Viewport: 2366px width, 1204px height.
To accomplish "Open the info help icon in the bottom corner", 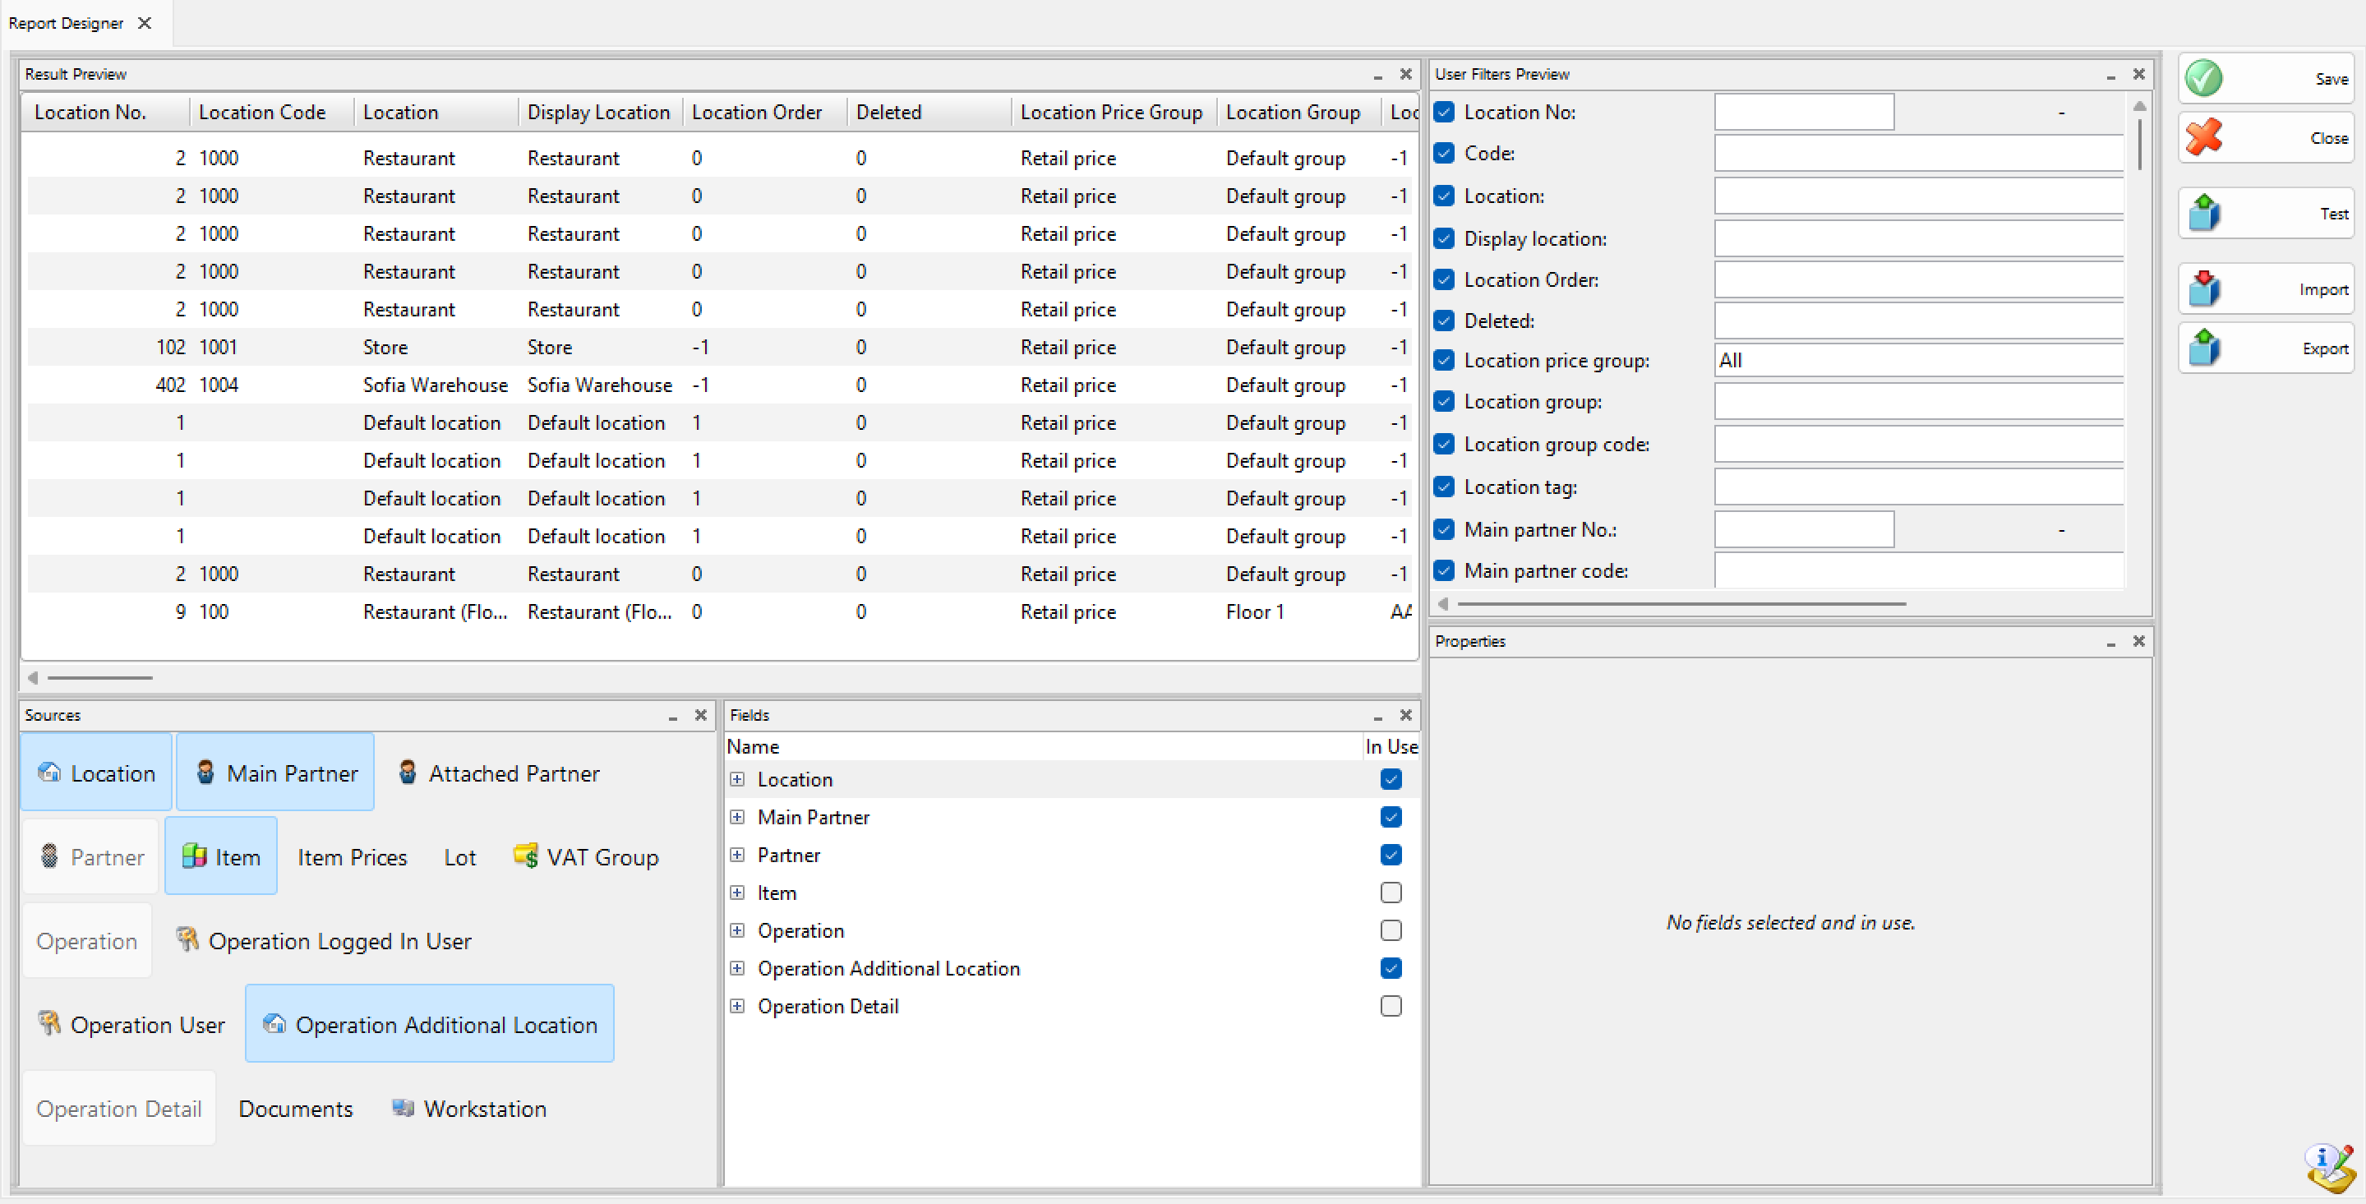I will click(x=2328, y=1166).
